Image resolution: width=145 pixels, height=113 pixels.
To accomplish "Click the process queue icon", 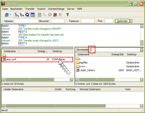I will 45,15.
